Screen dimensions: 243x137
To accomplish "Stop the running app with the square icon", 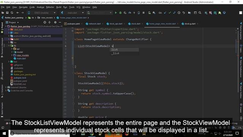I will [x=144, y=13].
